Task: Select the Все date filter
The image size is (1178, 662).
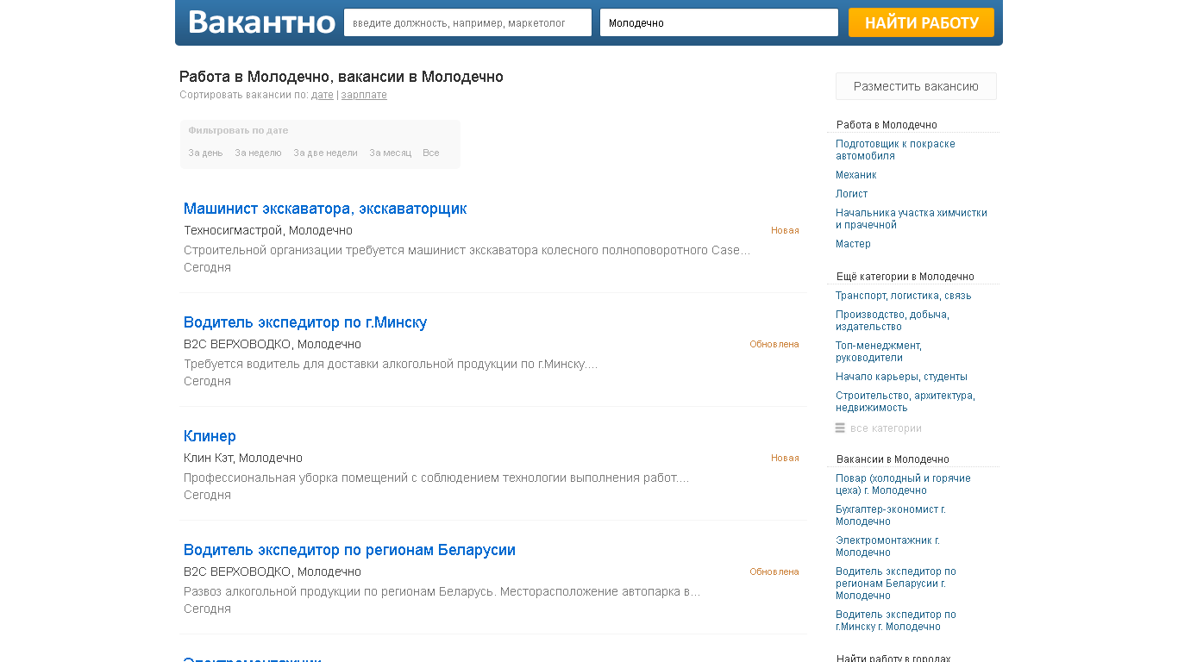Action: tap(430, 153)
